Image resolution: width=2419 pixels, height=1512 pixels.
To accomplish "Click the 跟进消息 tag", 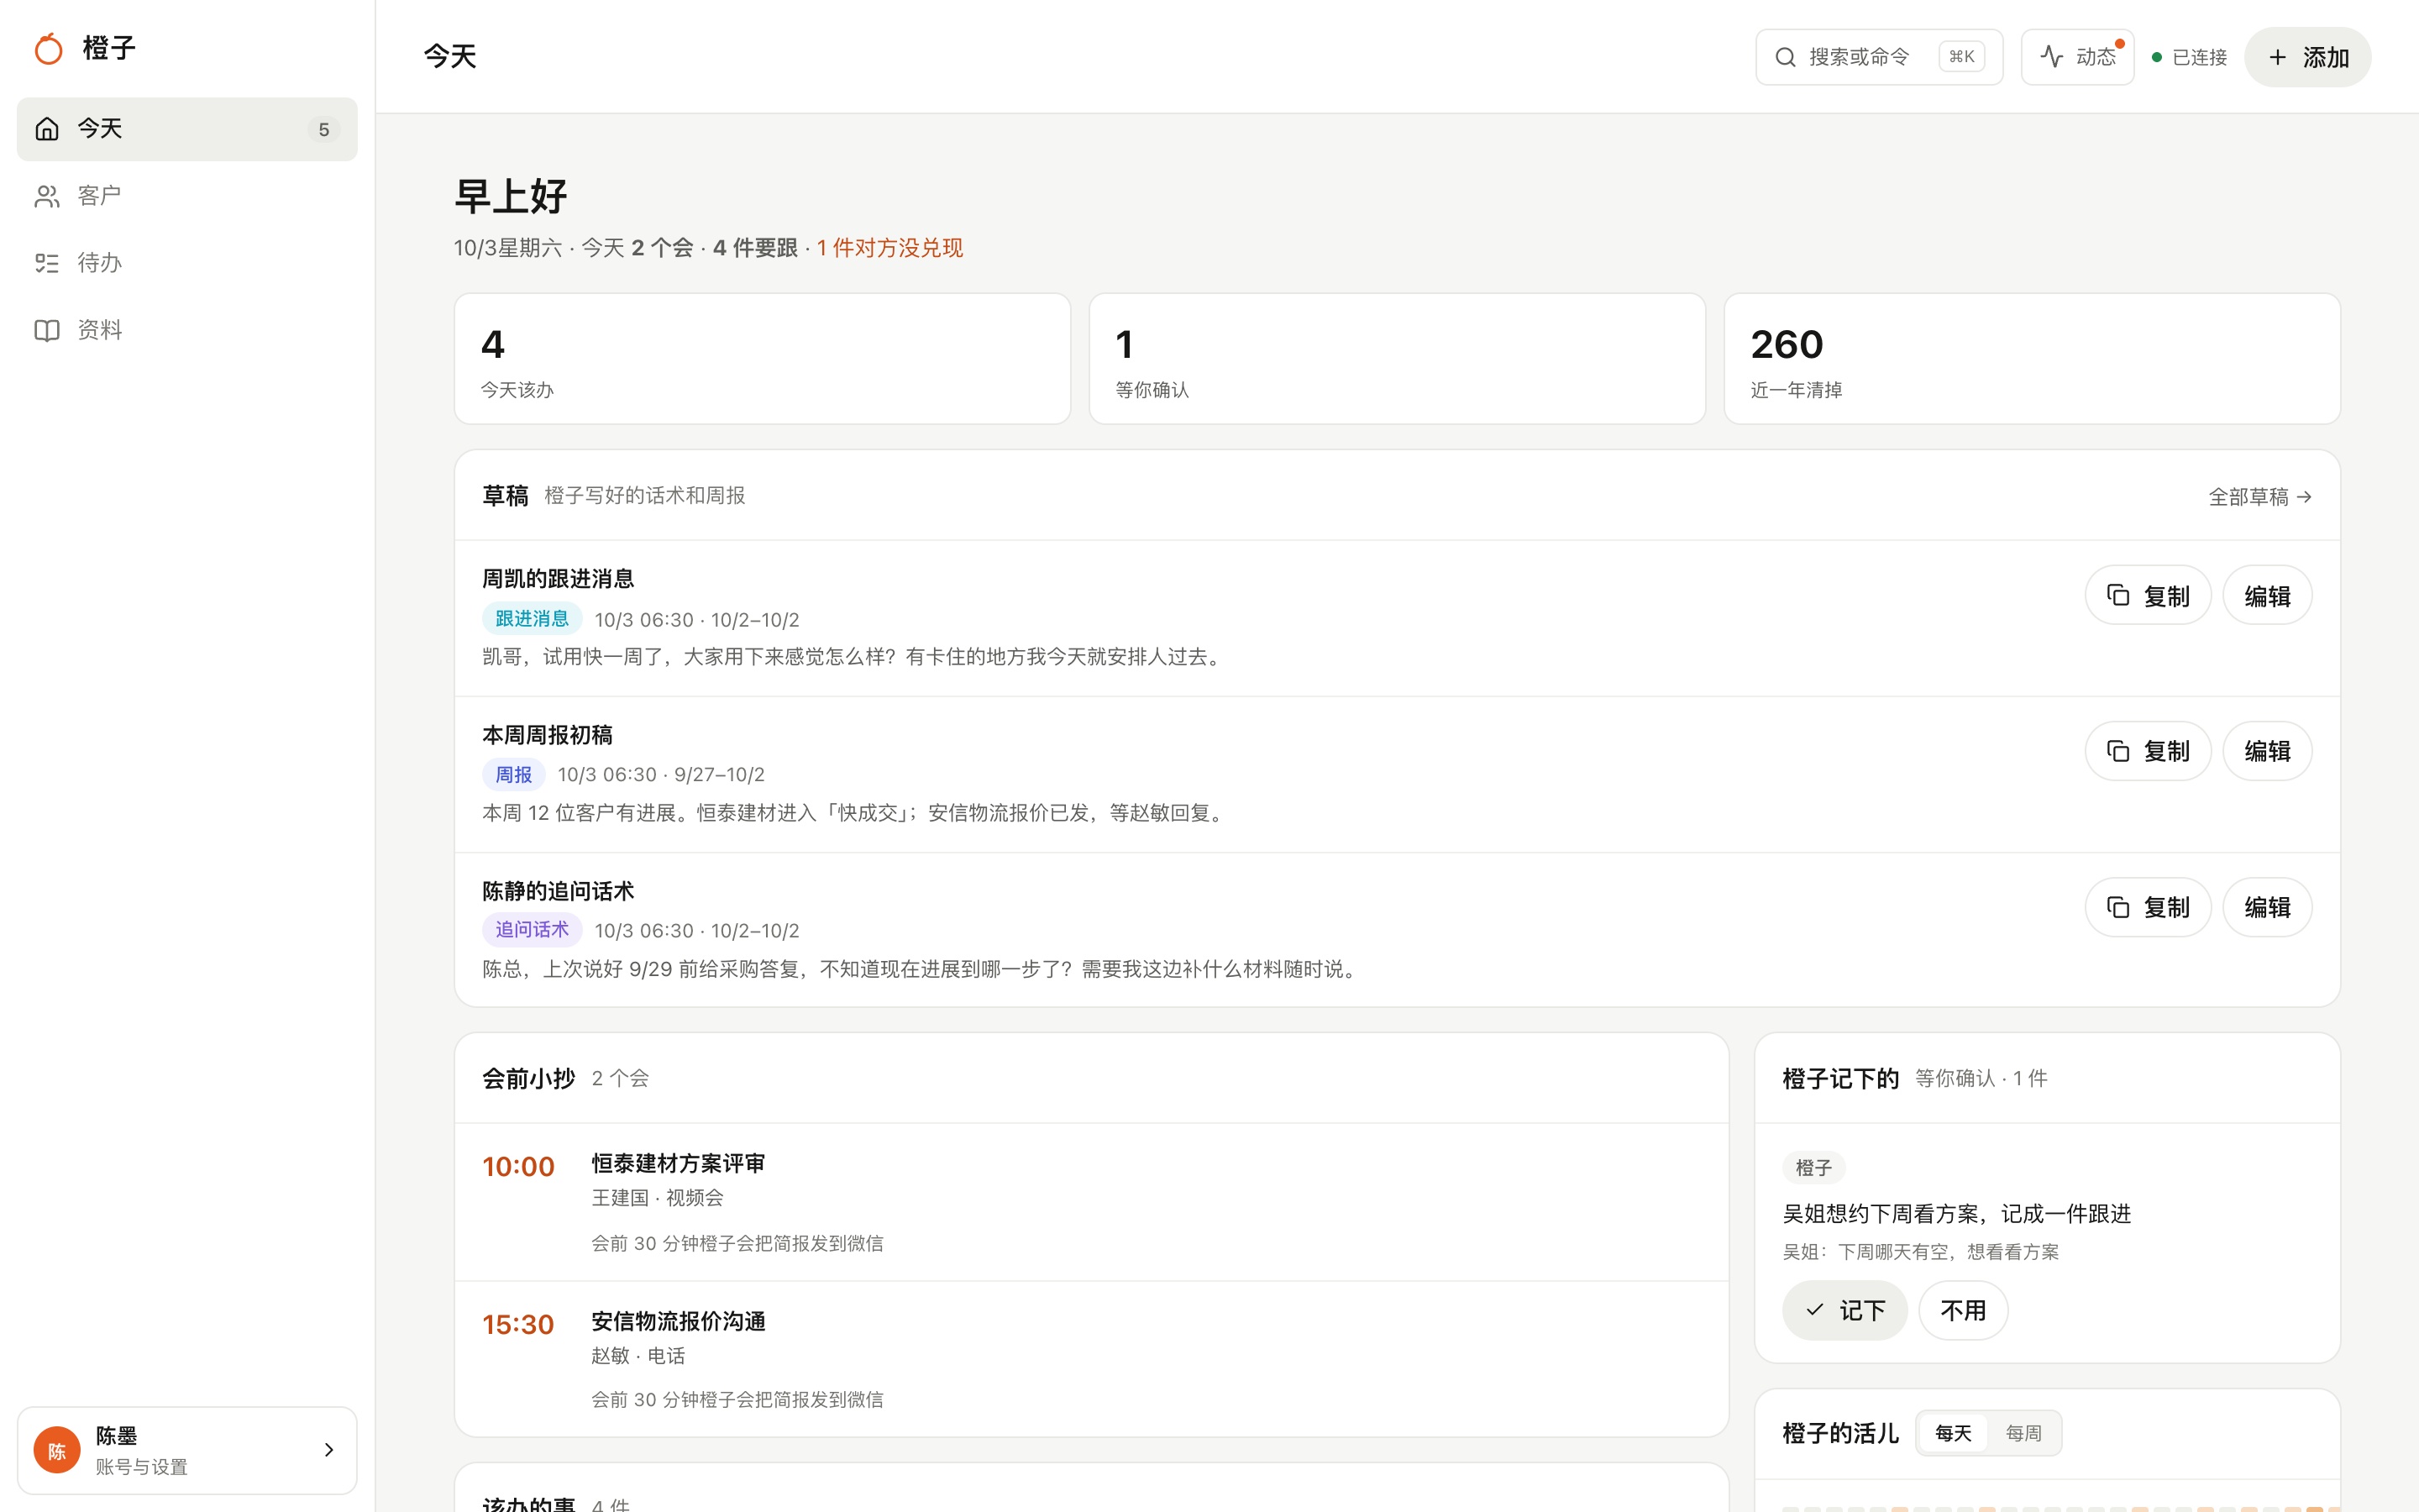I will coord(532,619).
